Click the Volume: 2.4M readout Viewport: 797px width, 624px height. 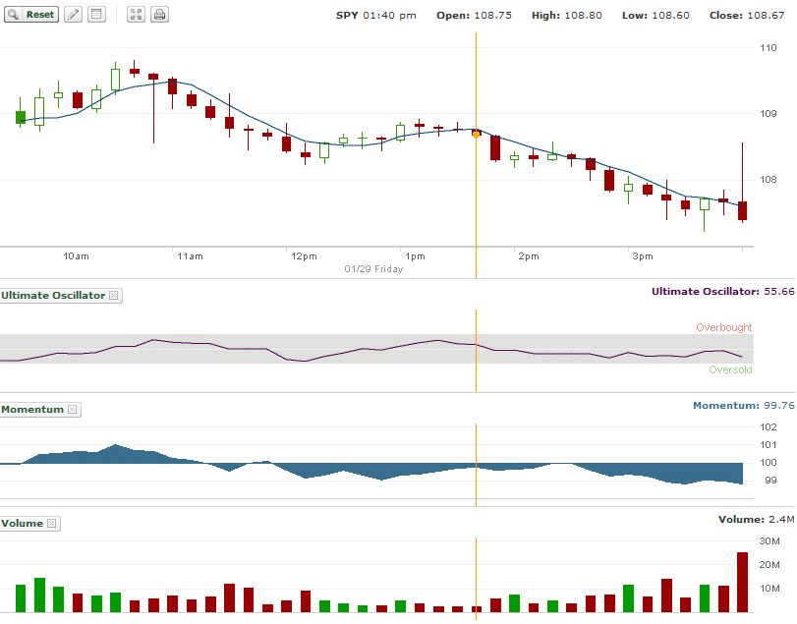coord(757,519)
